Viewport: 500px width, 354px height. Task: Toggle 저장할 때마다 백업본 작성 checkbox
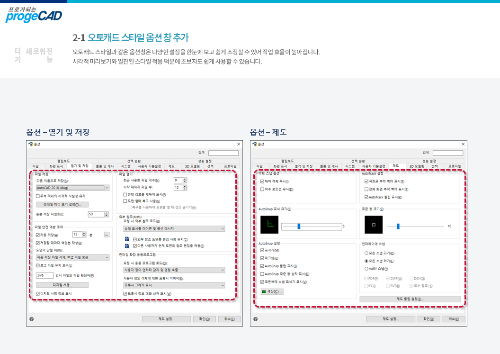click(38, 243)
